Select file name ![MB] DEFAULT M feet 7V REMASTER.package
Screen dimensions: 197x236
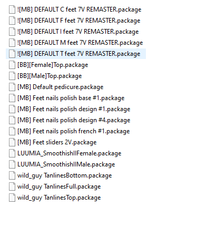click(x=80, y=43)
